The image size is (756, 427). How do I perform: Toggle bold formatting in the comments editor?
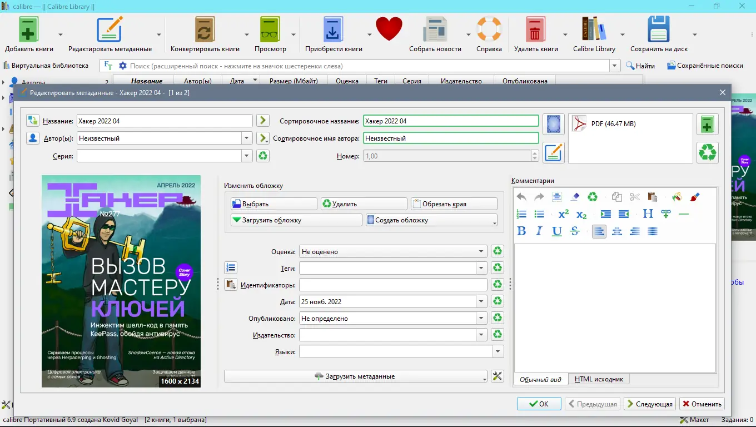(521, 231)
